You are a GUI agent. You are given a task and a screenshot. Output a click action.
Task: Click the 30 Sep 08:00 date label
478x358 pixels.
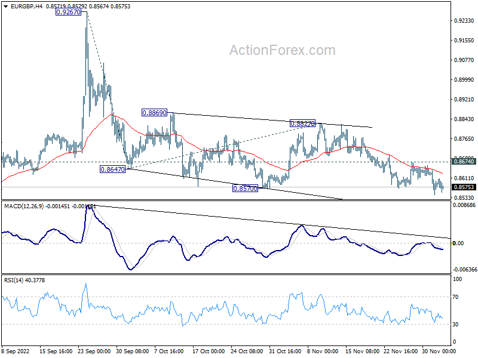coord(132,351)
